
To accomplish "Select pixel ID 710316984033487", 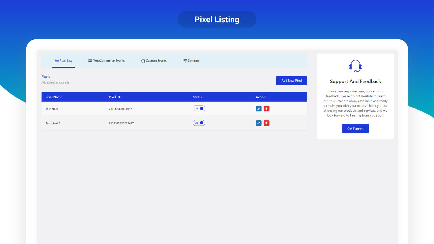I will click(x=120, y=109).
